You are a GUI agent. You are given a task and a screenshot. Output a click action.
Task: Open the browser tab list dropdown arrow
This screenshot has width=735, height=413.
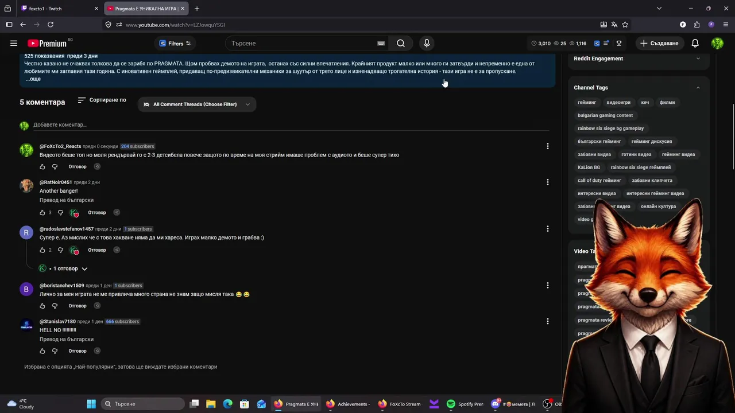click(659, 9)
